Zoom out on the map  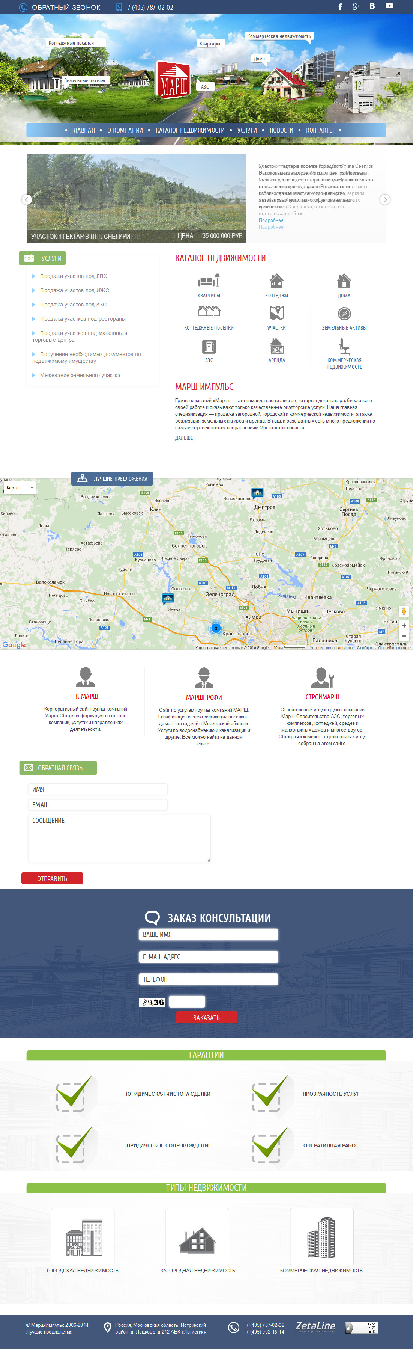tap(404, 636)
